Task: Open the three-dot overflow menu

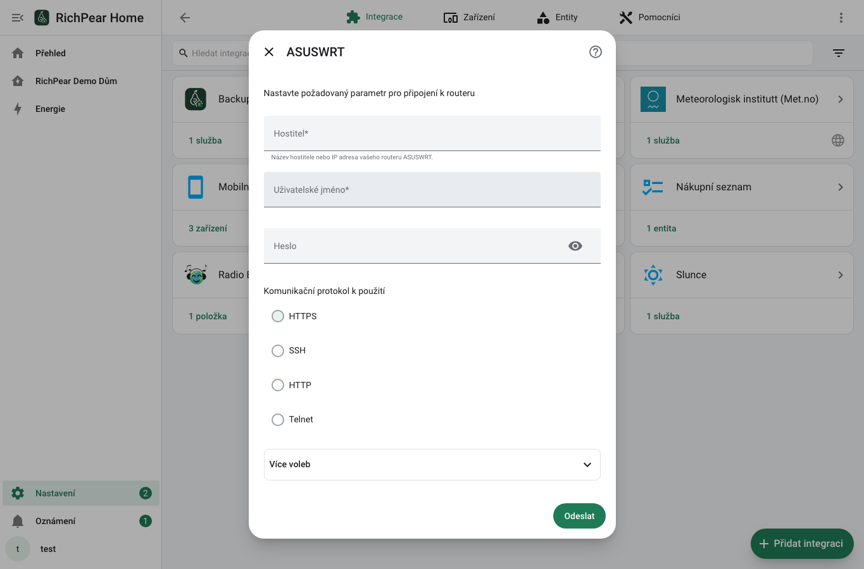Action: (x=841, y=18)
